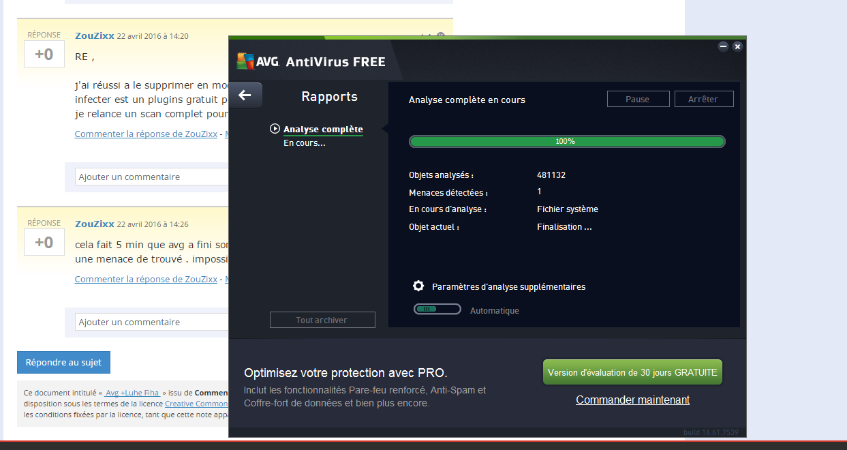Image resolution: width=847 pixels, height=450 pixels.
Task: Click the 481132 analysed objects value
Action: (x=551, y=175)
